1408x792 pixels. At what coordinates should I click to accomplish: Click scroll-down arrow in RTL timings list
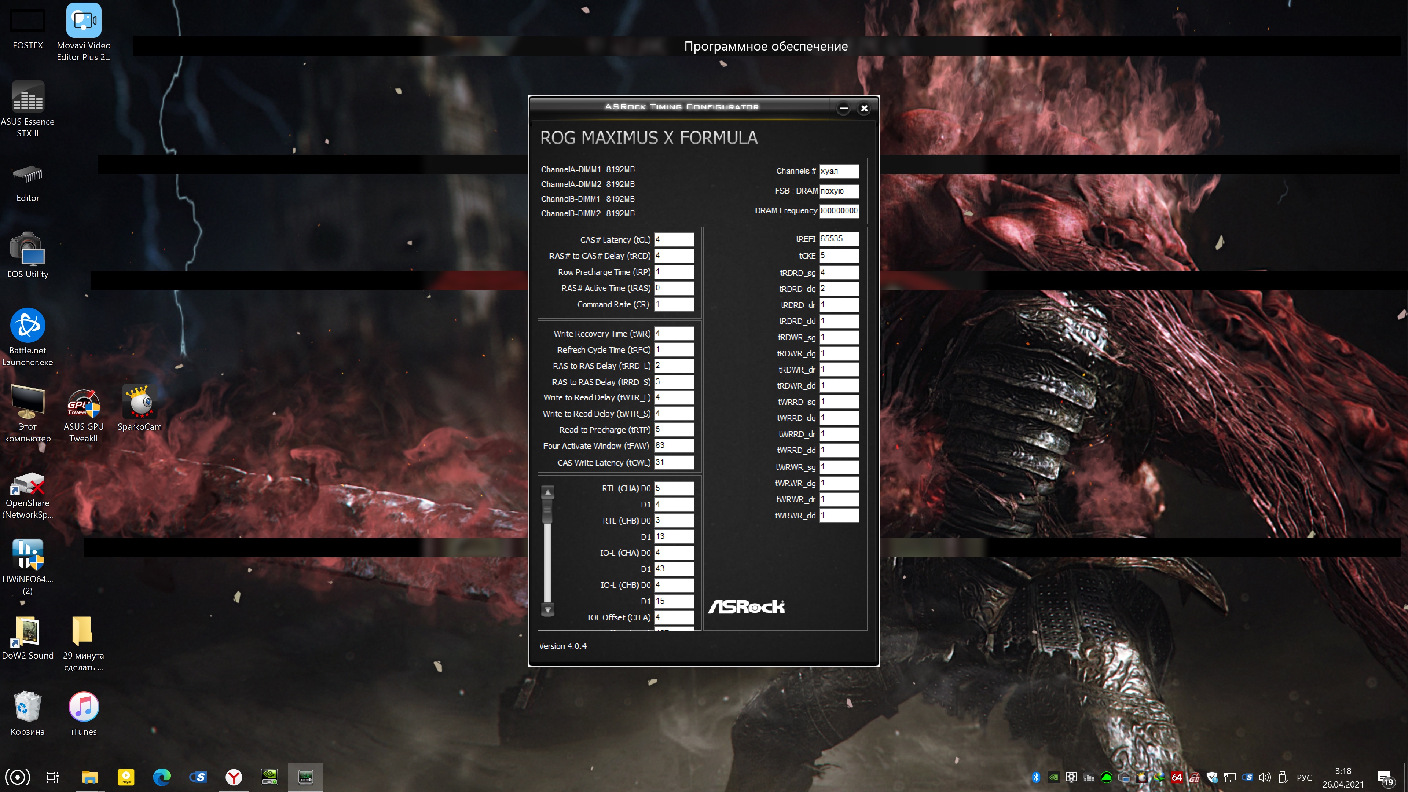click(548, 609)
